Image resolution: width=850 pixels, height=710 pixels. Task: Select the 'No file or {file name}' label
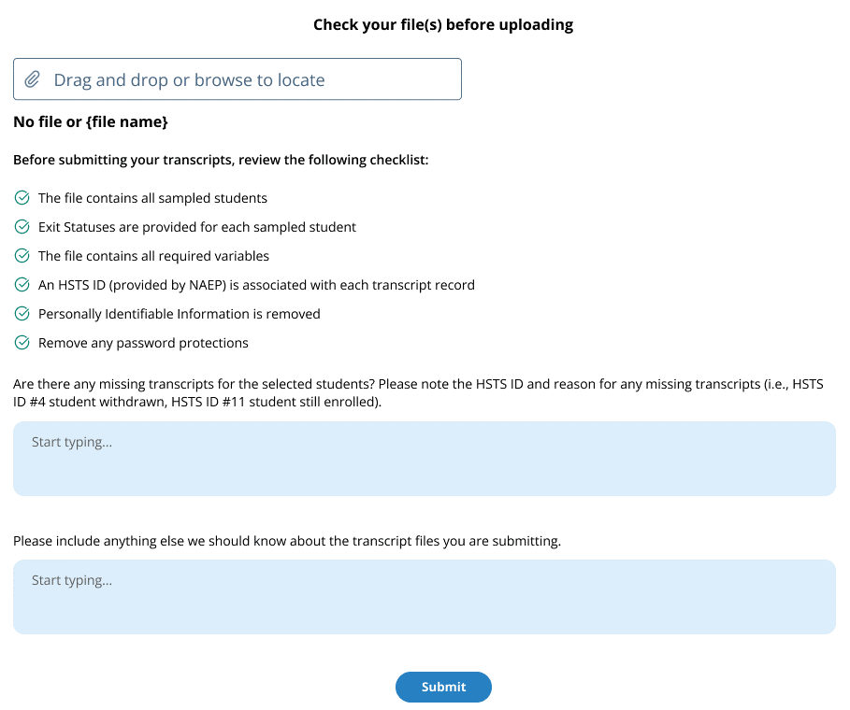tap(91, 121)
